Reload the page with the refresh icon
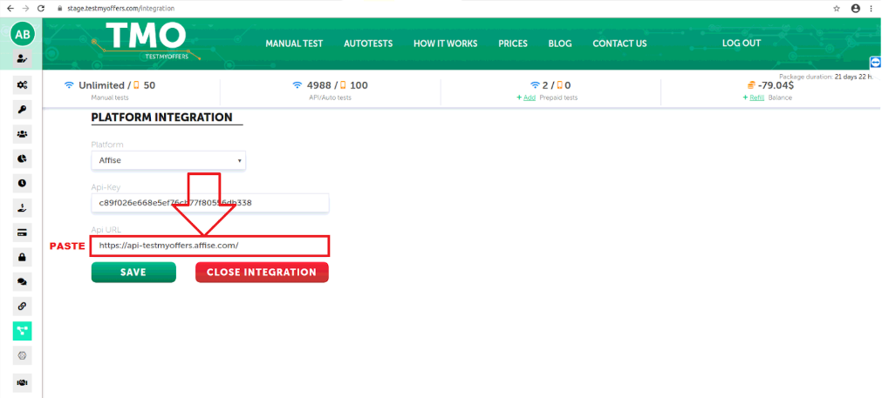The image size is (882, 398). click(x=41, y=9)
